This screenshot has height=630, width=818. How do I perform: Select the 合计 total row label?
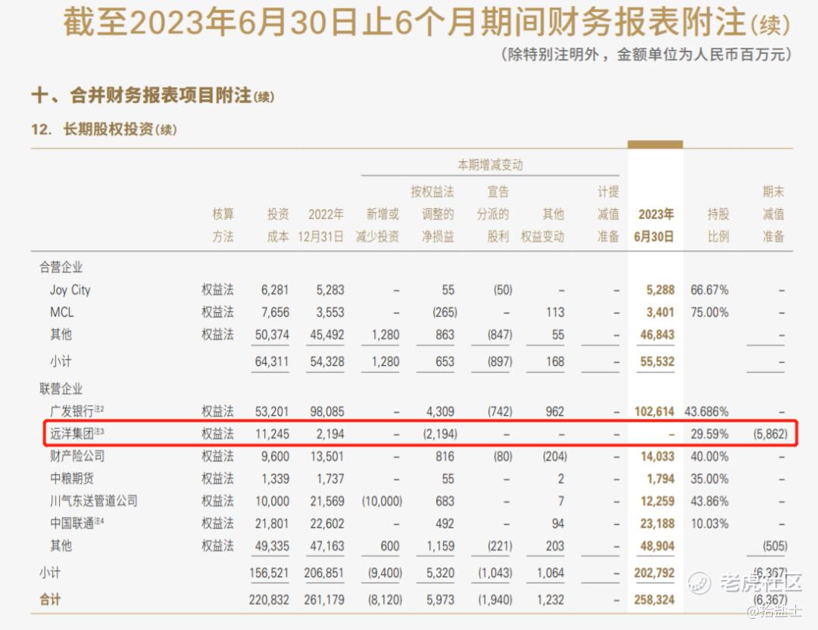tap(50, 600)
